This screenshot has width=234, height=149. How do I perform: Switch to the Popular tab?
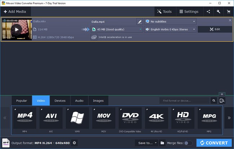[22, 101]
